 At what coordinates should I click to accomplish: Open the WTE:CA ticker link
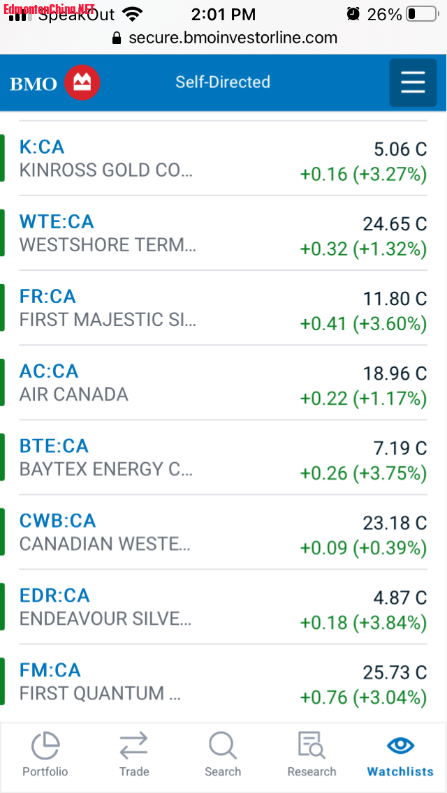click(57, 222)
